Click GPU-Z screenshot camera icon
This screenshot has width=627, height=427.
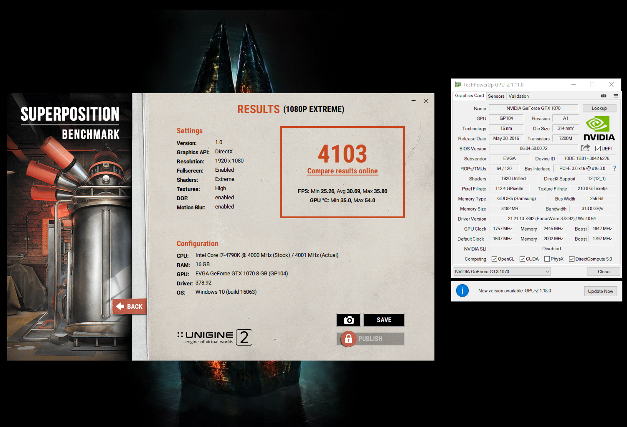pyautogui.click(x=604, y=96)
